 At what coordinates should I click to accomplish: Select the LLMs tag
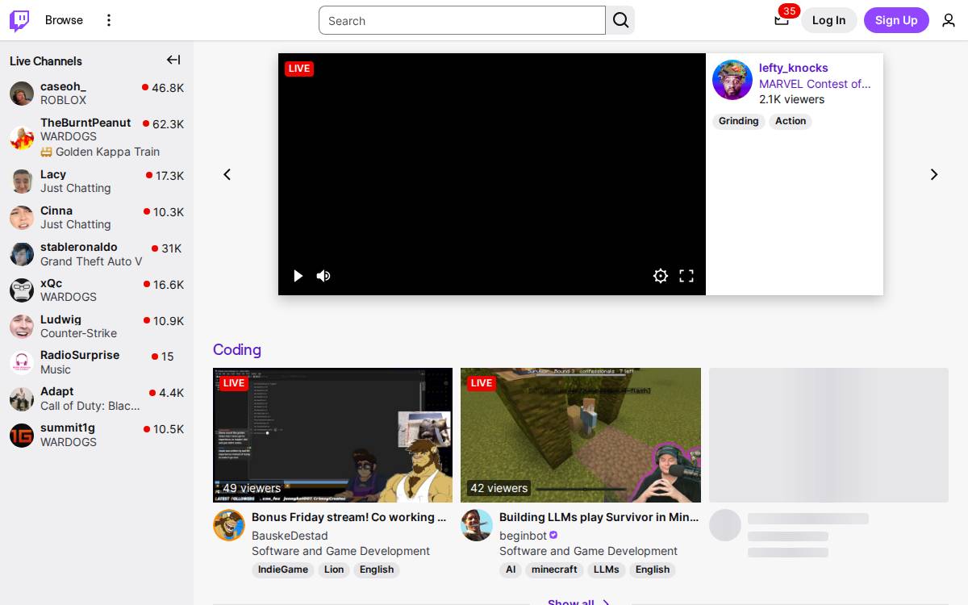[607, 570]
